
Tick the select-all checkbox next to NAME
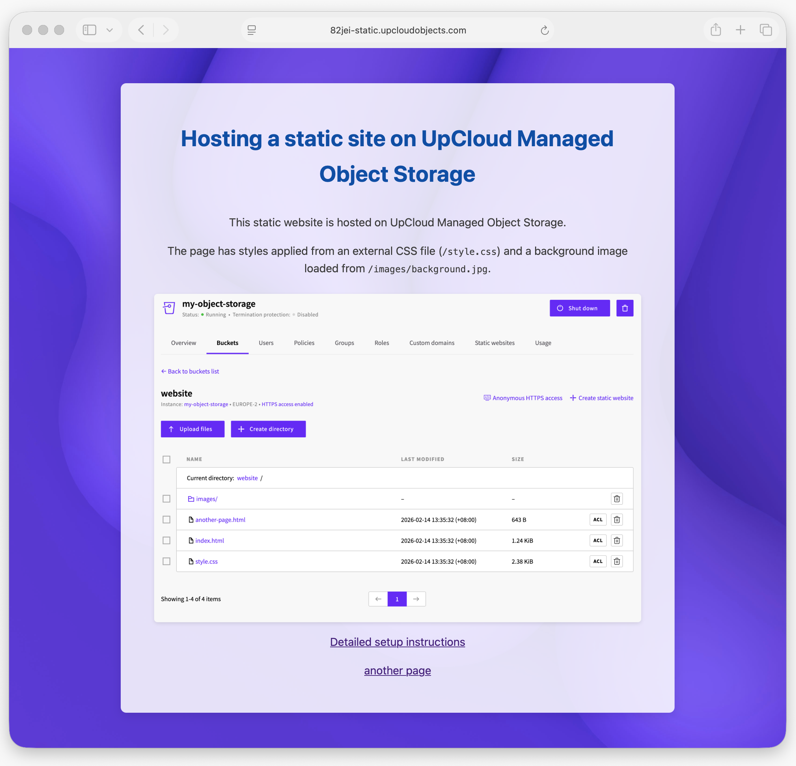tap(167, 459)
